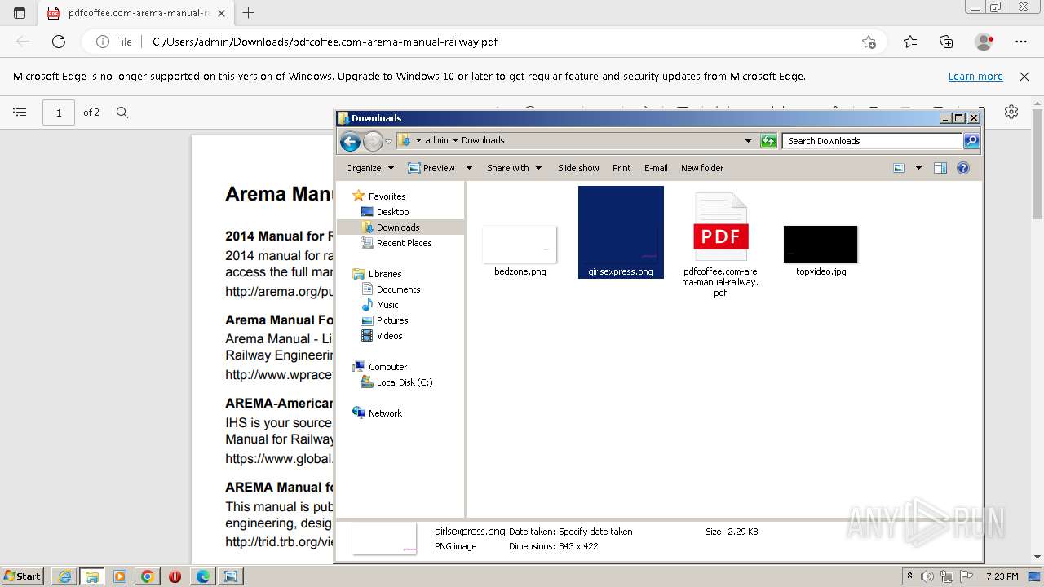Screen dimensions: 1044x587
Task: Open the Documents library
Action: [398, 289]
